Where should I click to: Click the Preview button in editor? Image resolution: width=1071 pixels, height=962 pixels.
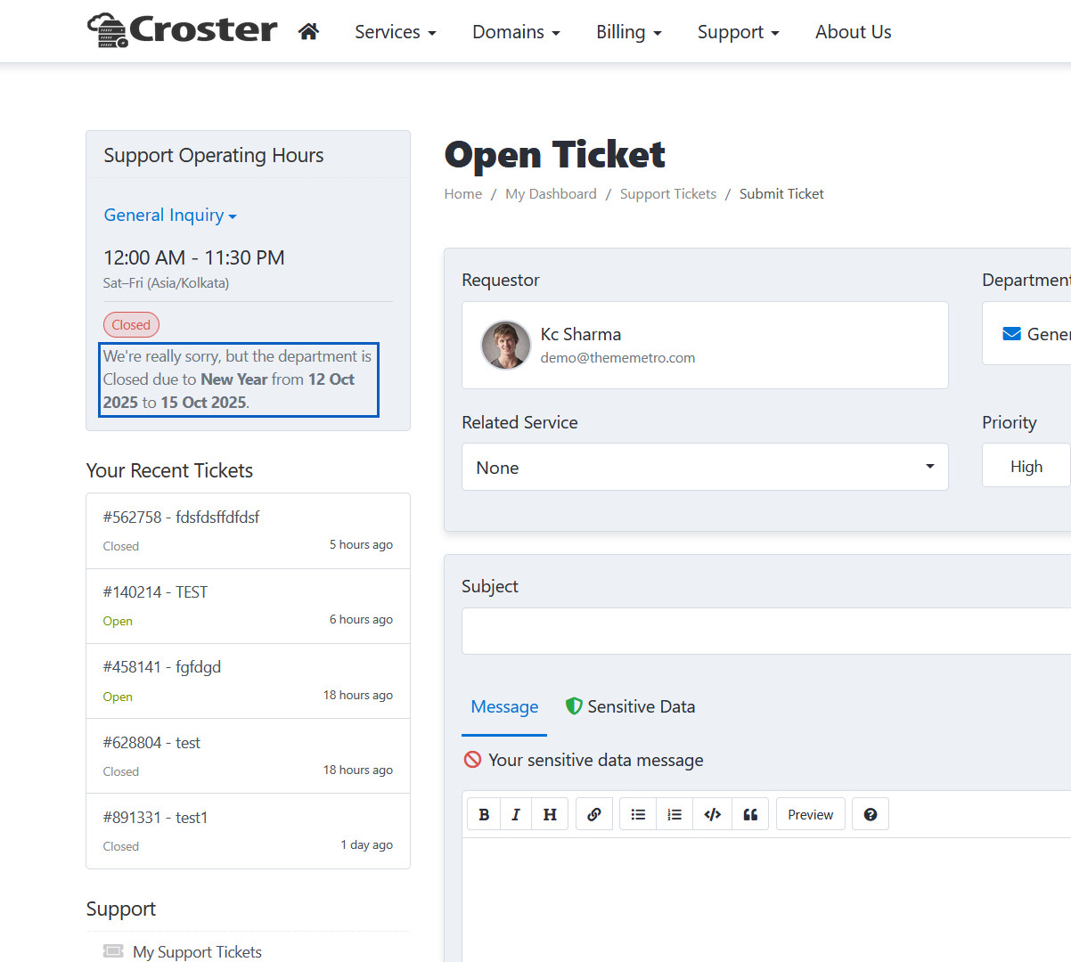click(x=810, y=814)
